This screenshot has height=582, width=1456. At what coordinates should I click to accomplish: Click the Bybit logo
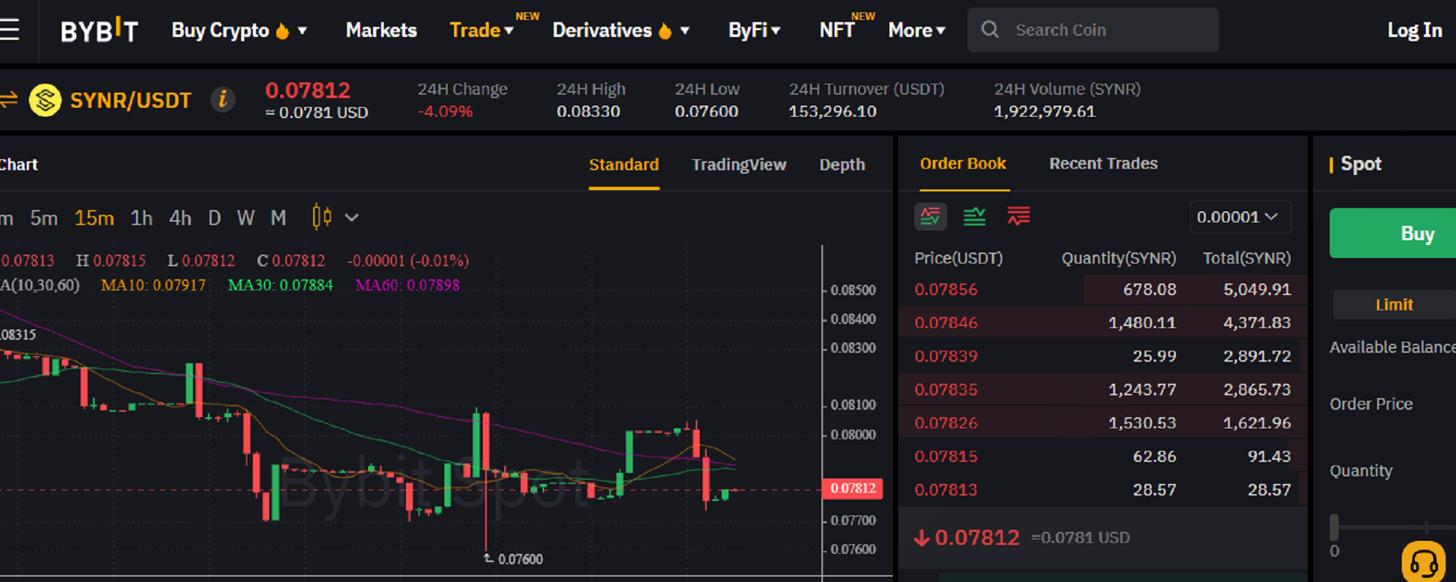coord(100,30)
